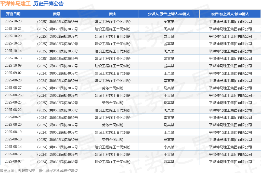This screenshot has width=261, height=173.
Task: Click 劳务合同纠纷 in the 2025-08-25 row
Action: pyautogui.click(x=112, y=103)
